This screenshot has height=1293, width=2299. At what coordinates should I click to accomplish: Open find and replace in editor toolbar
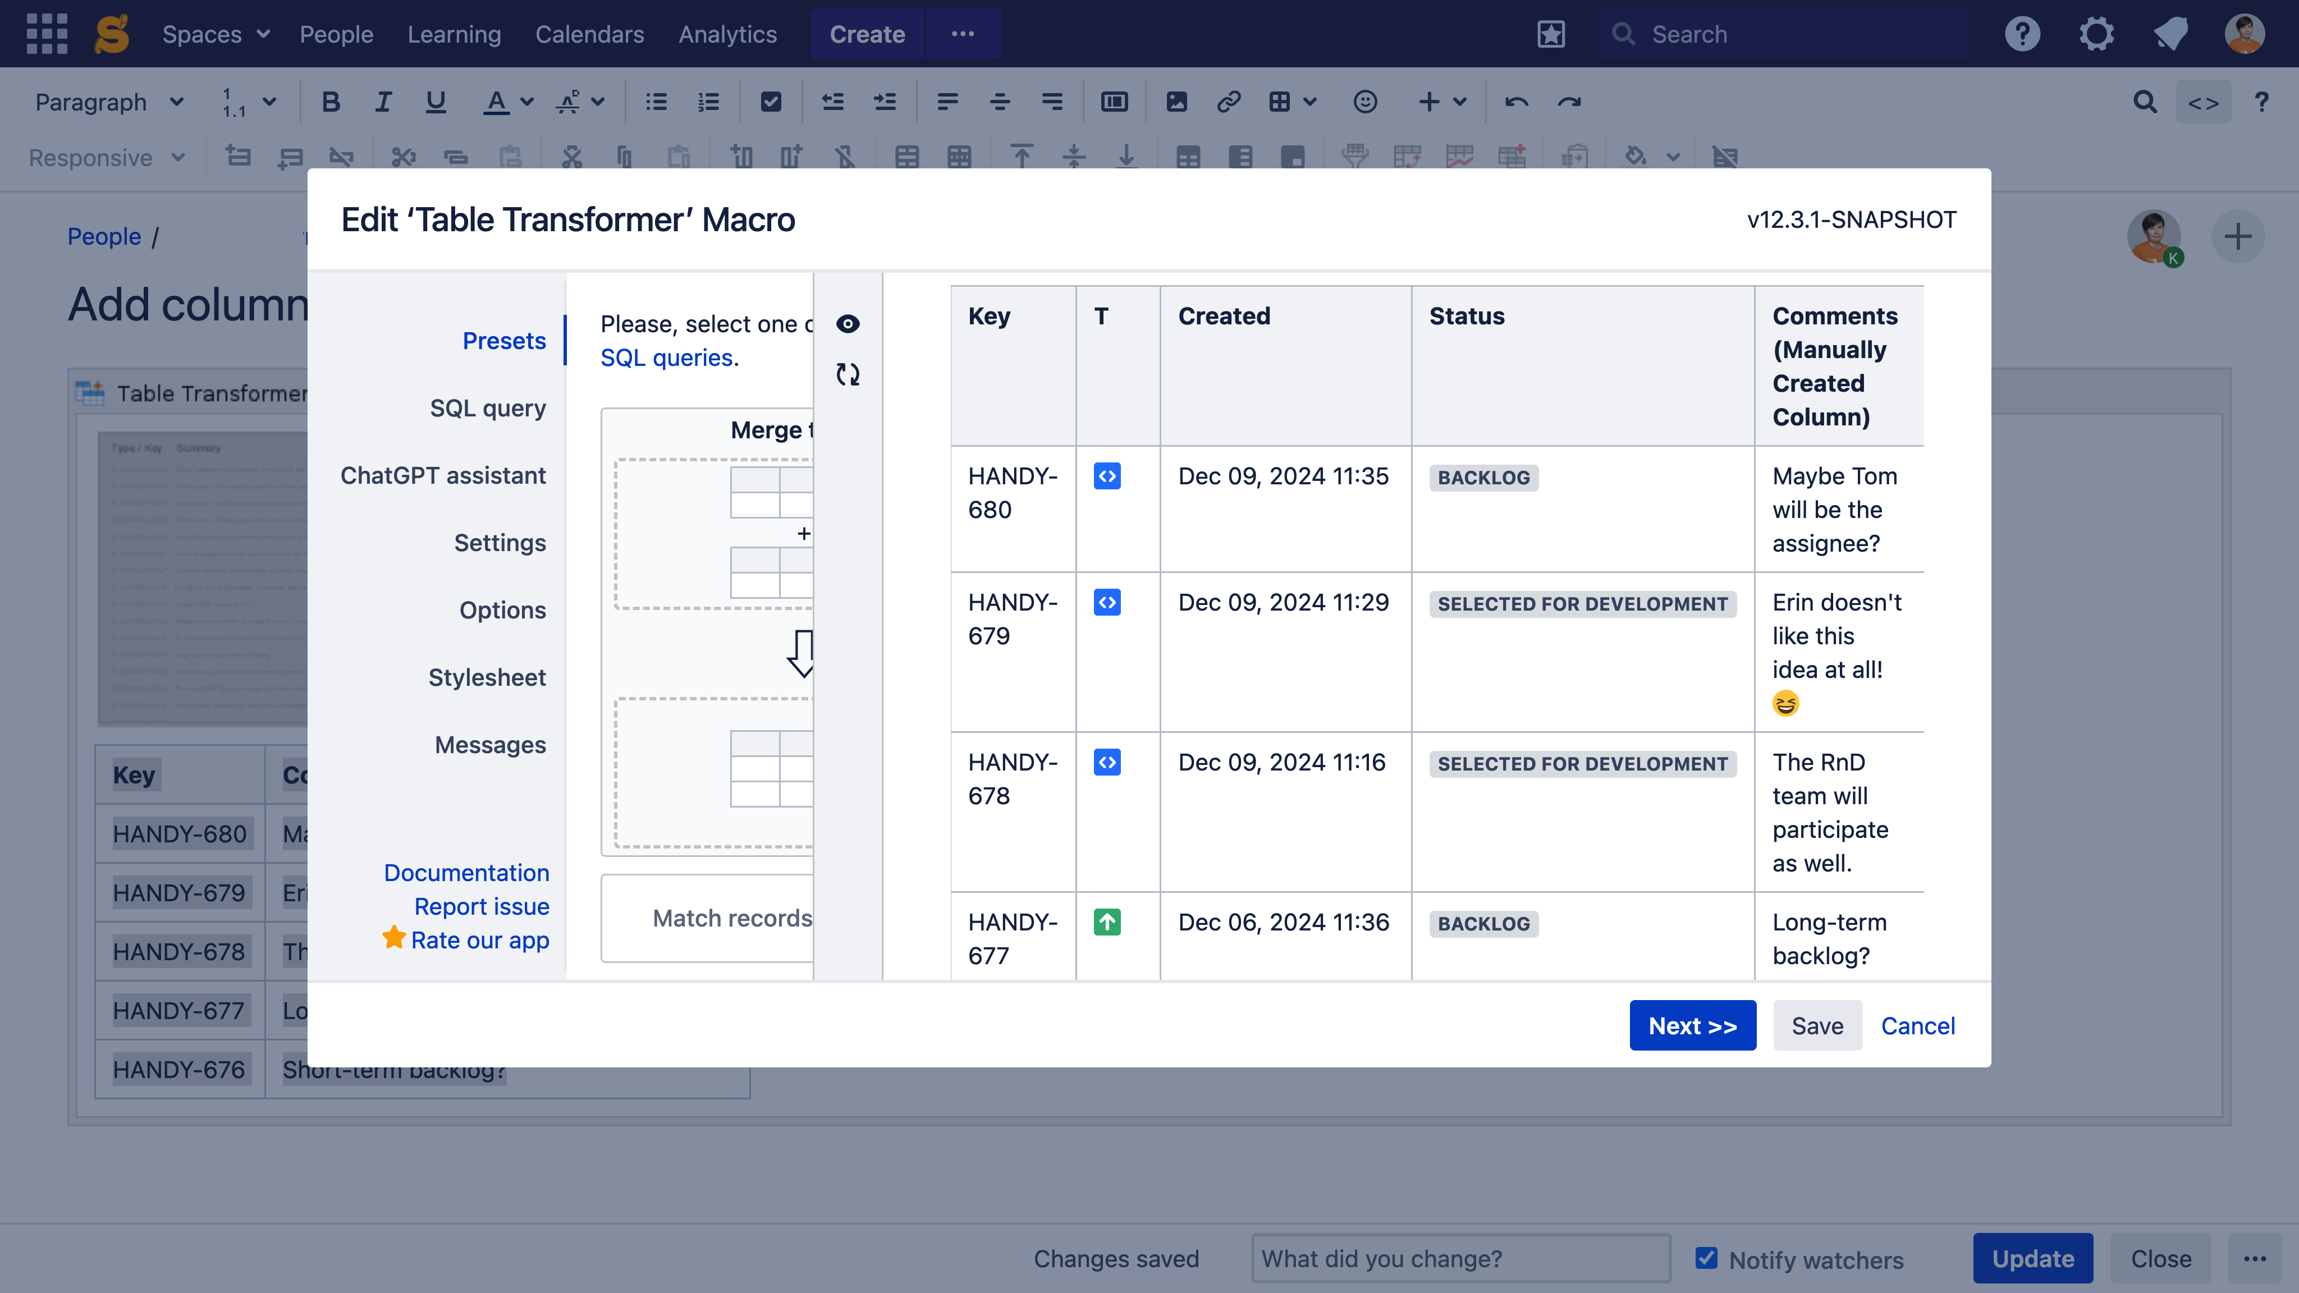point(2146,102)
